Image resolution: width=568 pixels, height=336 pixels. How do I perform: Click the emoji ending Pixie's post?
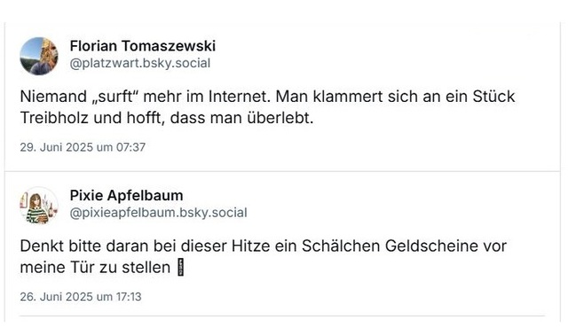click(x=181, y=268)
